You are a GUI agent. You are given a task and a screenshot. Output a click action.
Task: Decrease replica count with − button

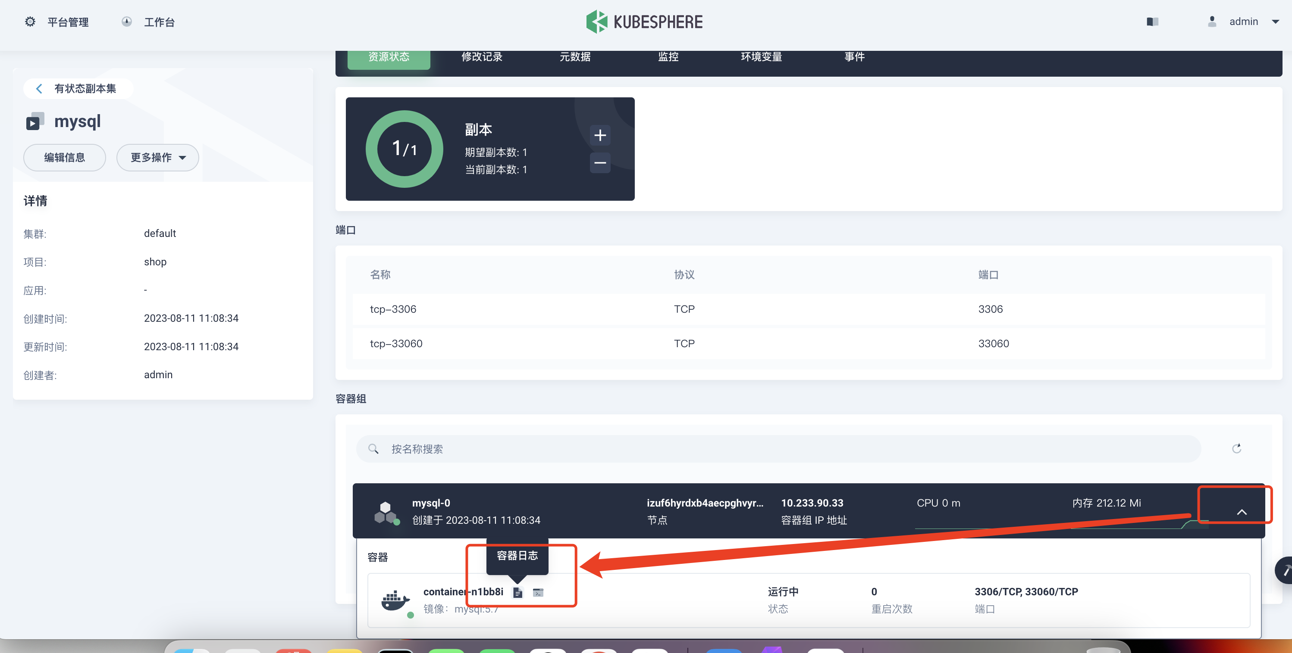click(x=602, y=164)
